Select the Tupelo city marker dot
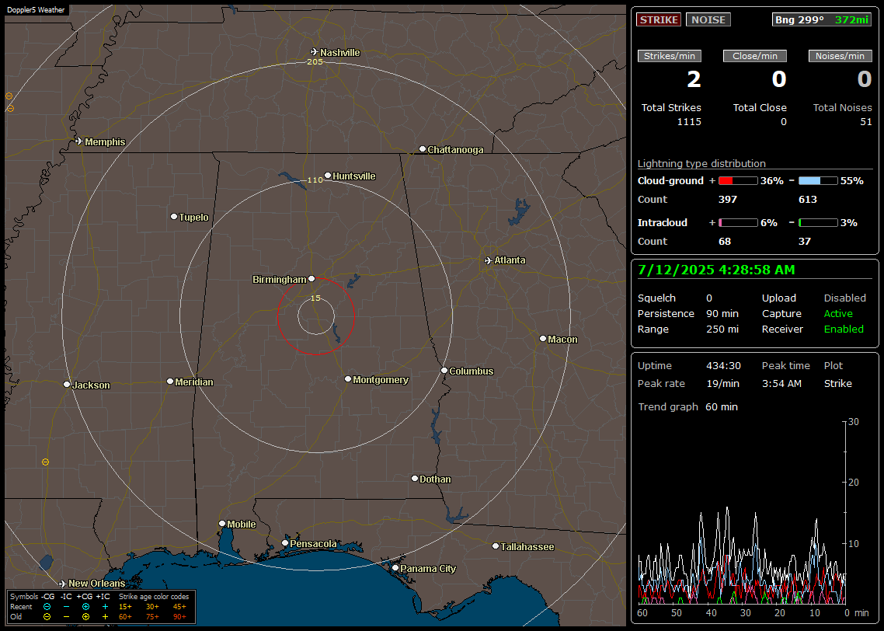Screen dimensions: 884x631 point(174,217)
